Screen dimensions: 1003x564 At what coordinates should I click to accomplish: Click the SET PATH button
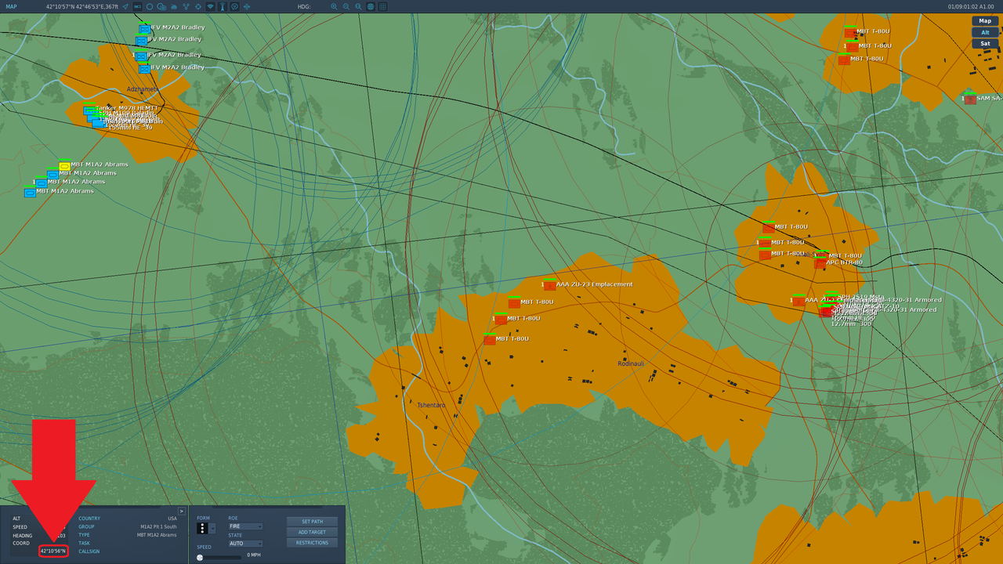[312, 522]
